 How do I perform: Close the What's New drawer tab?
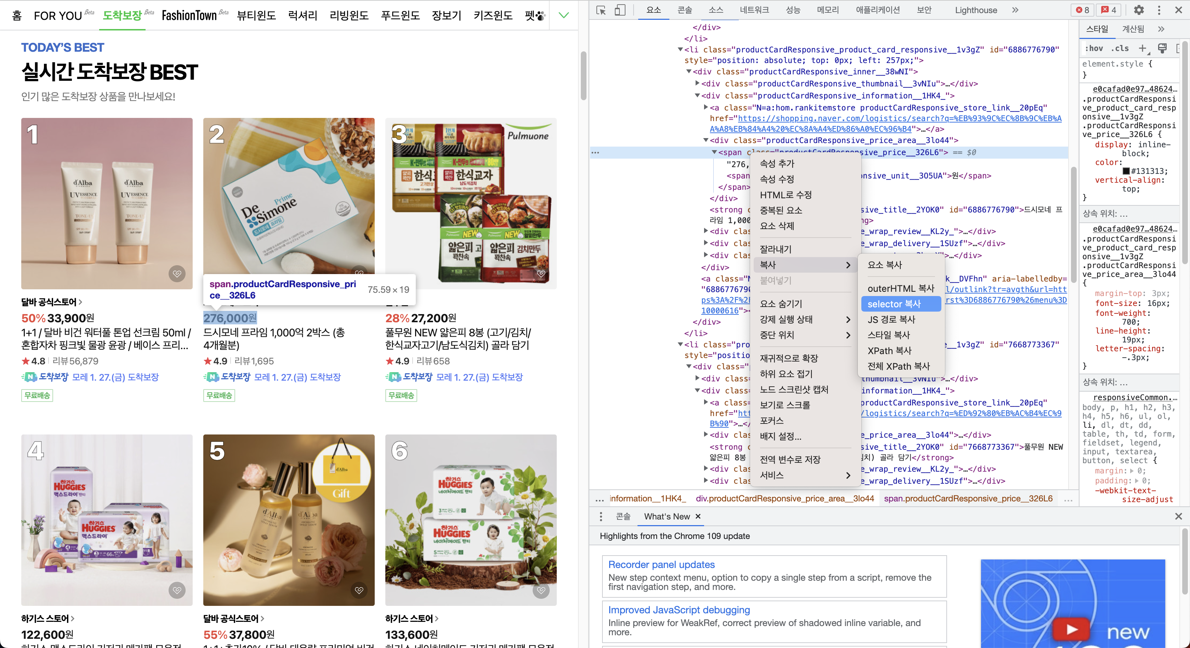point(698,516)
